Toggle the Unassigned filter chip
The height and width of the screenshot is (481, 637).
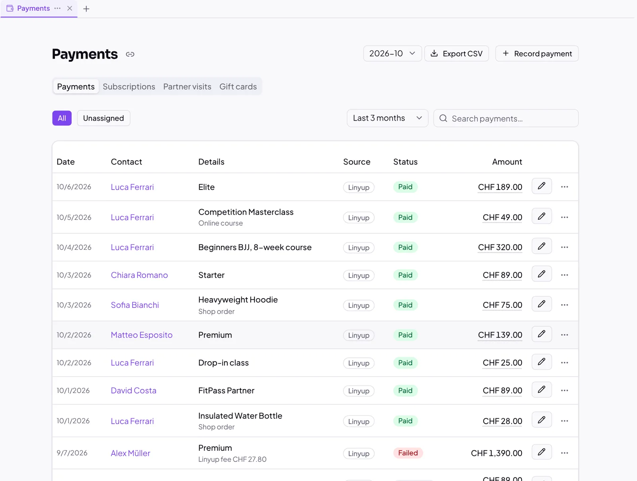tap(104, 118)
